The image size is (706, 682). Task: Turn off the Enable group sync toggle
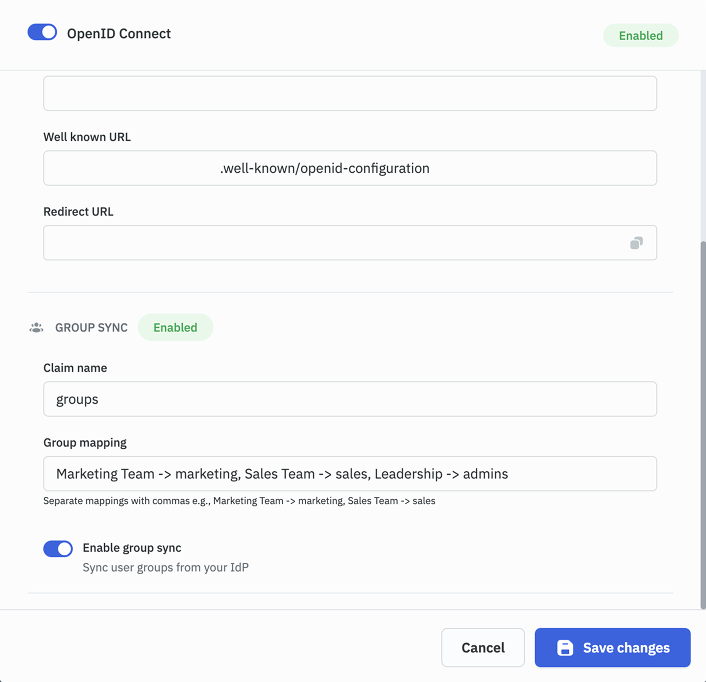pos(58,548)
